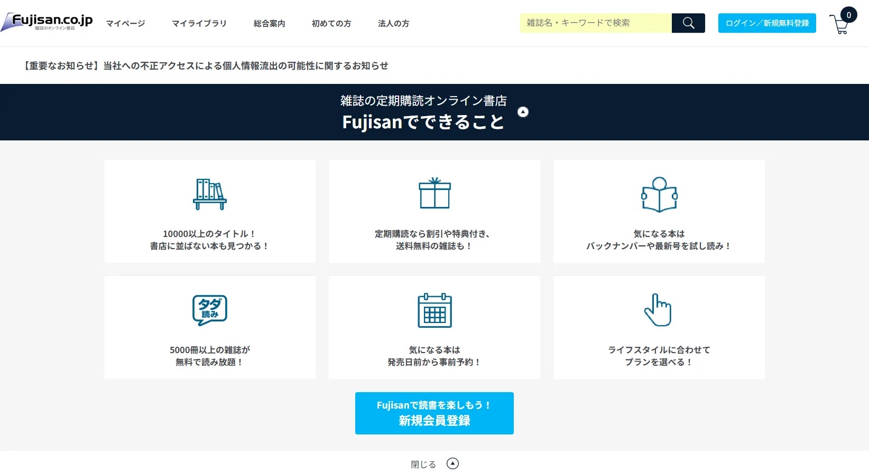Click 新規会員登録 blue button
869x474 pixels.
(x=435, y=413)
